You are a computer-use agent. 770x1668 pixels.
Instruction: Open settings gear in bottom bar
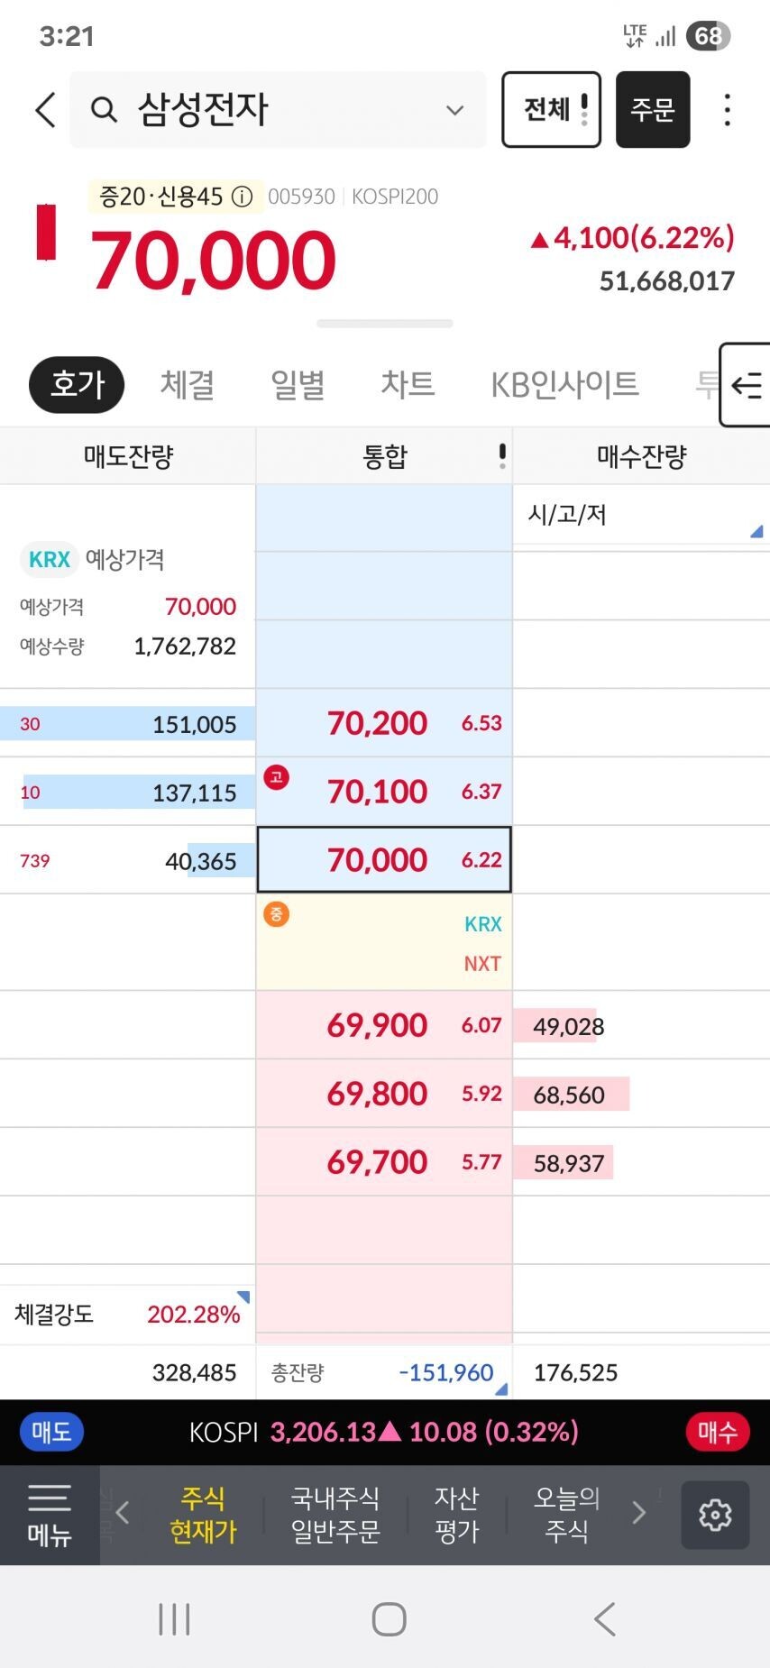715,1515
